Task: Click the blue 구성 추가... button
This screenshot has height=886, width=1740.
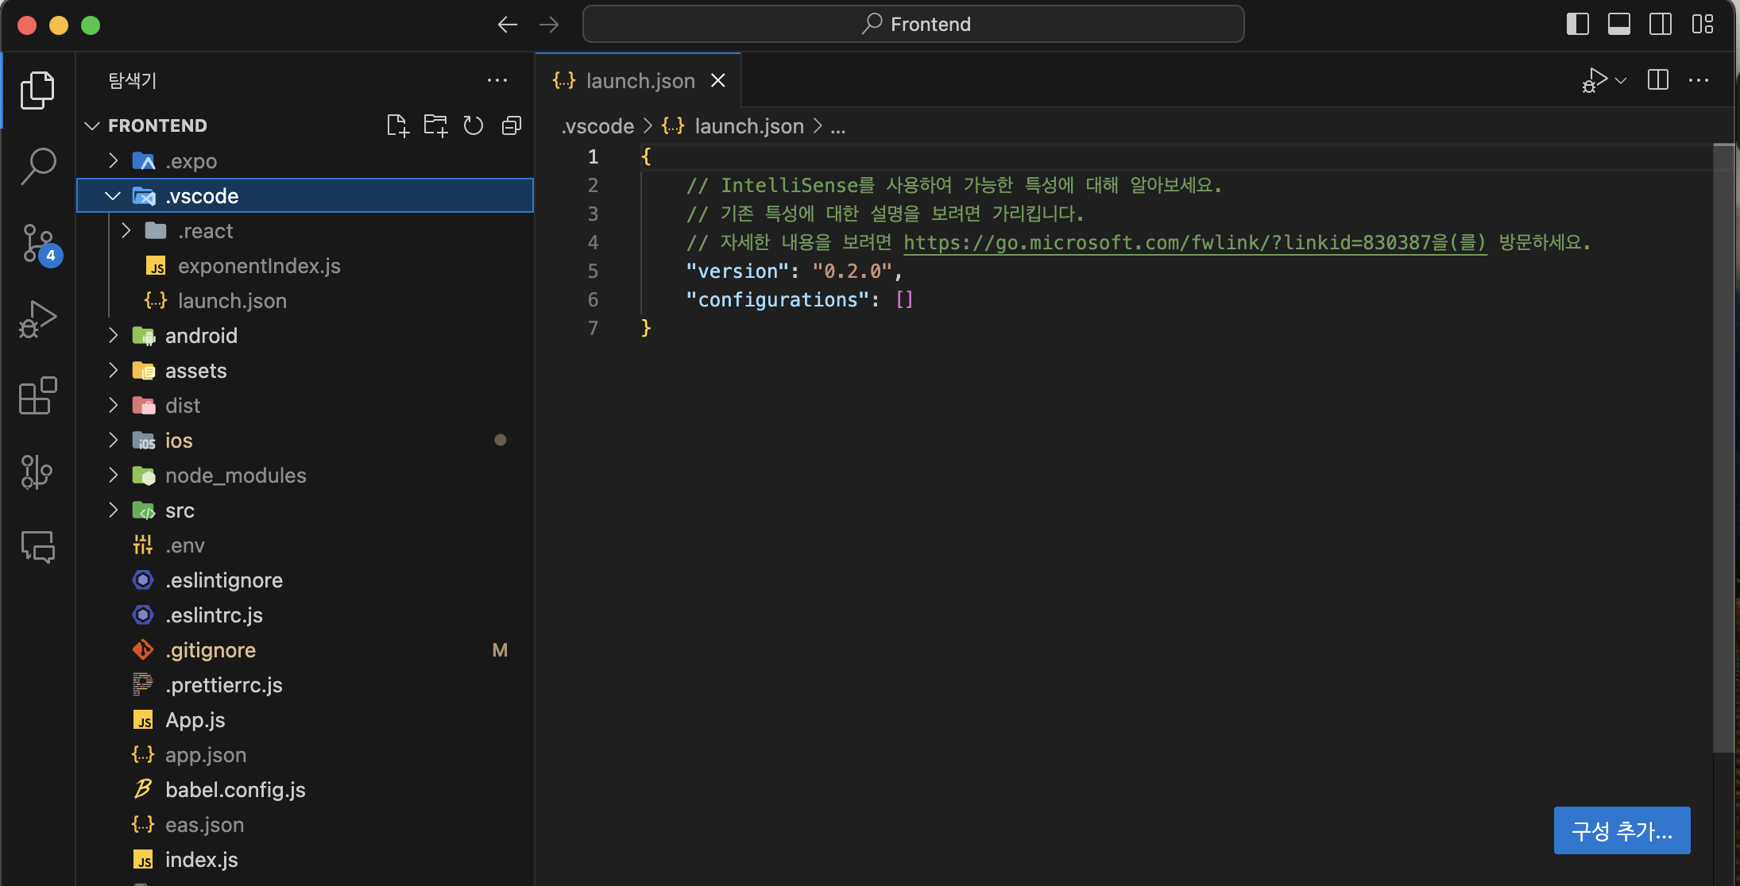Action: [1622, 830]
